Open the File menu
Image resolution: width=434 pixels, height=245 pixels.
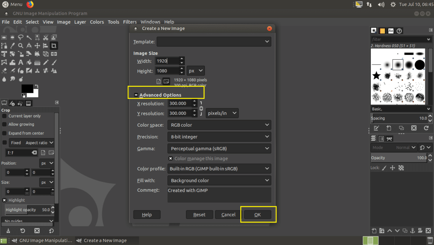coord(6,22)
